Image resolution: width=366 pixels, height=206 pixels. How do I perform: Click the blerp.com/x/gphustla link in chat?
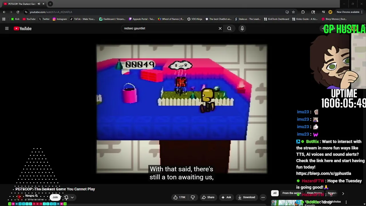point(323,173)
